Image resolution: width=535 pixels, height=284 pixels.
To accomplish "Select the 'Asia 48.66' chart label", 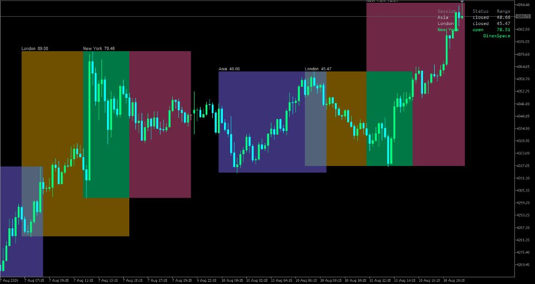I will (x=229, y=69).
